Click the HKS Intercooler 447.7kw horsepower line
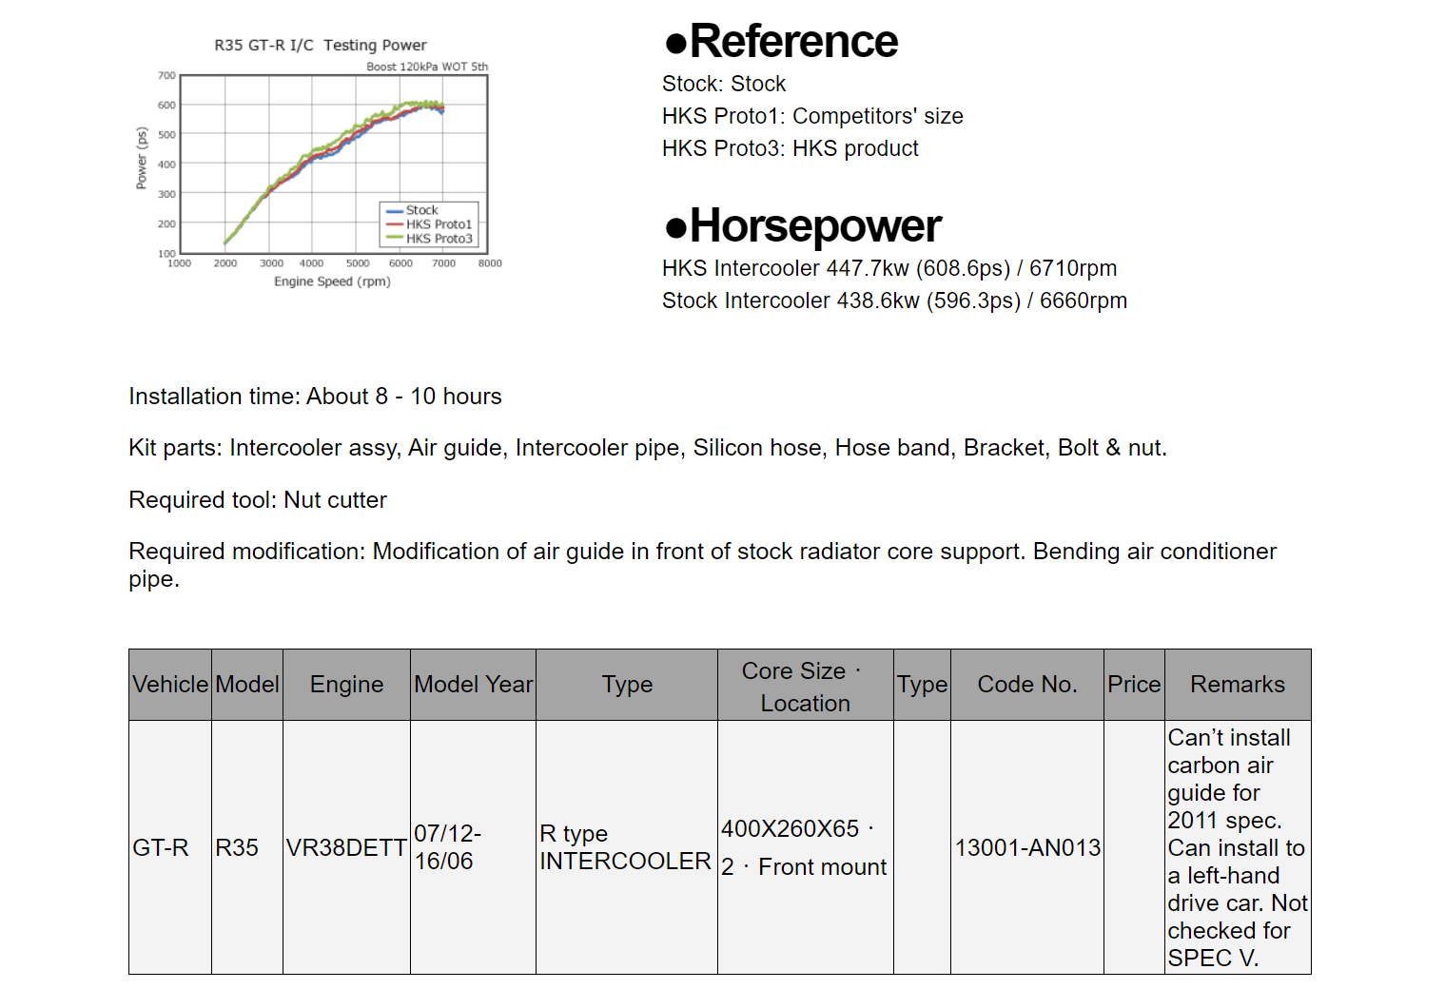 tap(889, 268)
